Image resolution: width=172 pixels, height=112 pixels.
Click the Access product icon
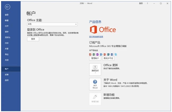click(x=90, y=55)
